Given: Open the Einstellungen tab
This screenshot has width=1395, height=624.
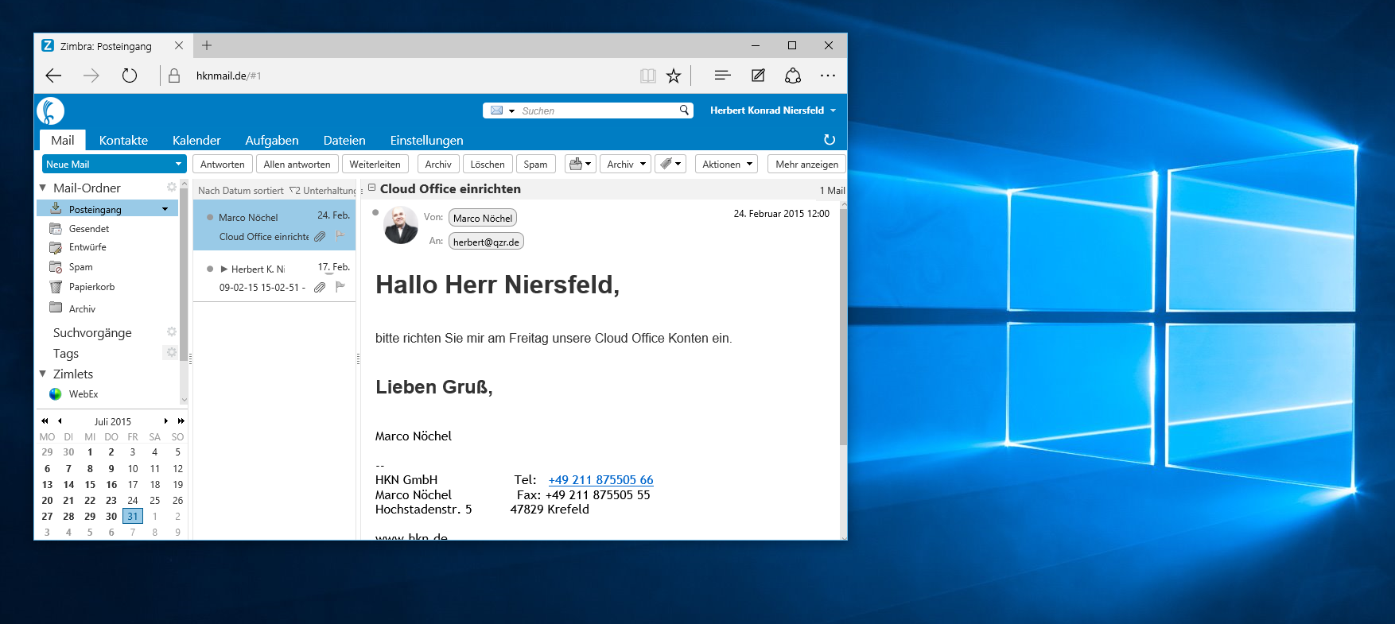Looking at the screenshot, I should click(426, 141).
